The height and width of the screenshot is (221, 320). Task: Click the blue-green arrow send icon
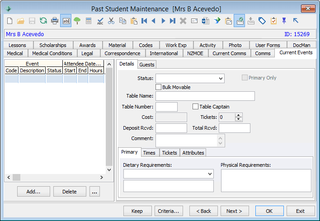(217, 21)
